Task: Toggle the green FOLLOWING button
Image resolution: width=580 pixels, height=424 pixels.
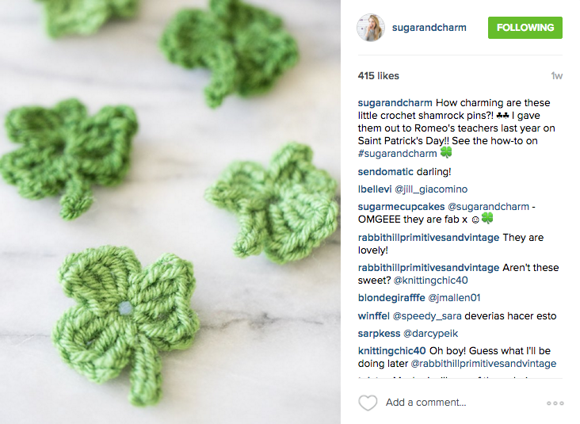Action: pyautogui.click(x=525, y=28)
